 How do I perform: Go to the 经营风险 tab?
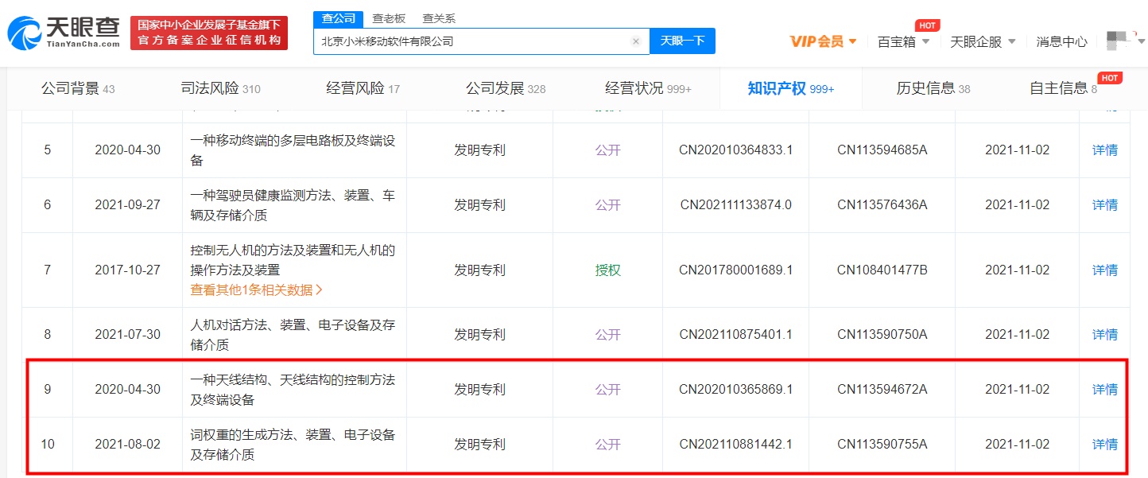[x=363, y=88]
